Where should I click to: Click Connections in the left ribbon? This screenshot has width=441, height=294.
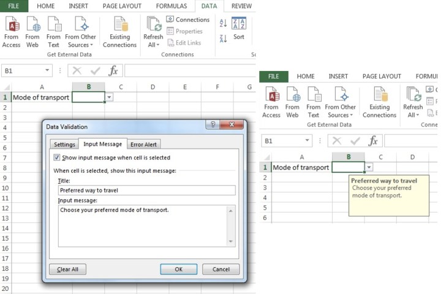point(188,20)
